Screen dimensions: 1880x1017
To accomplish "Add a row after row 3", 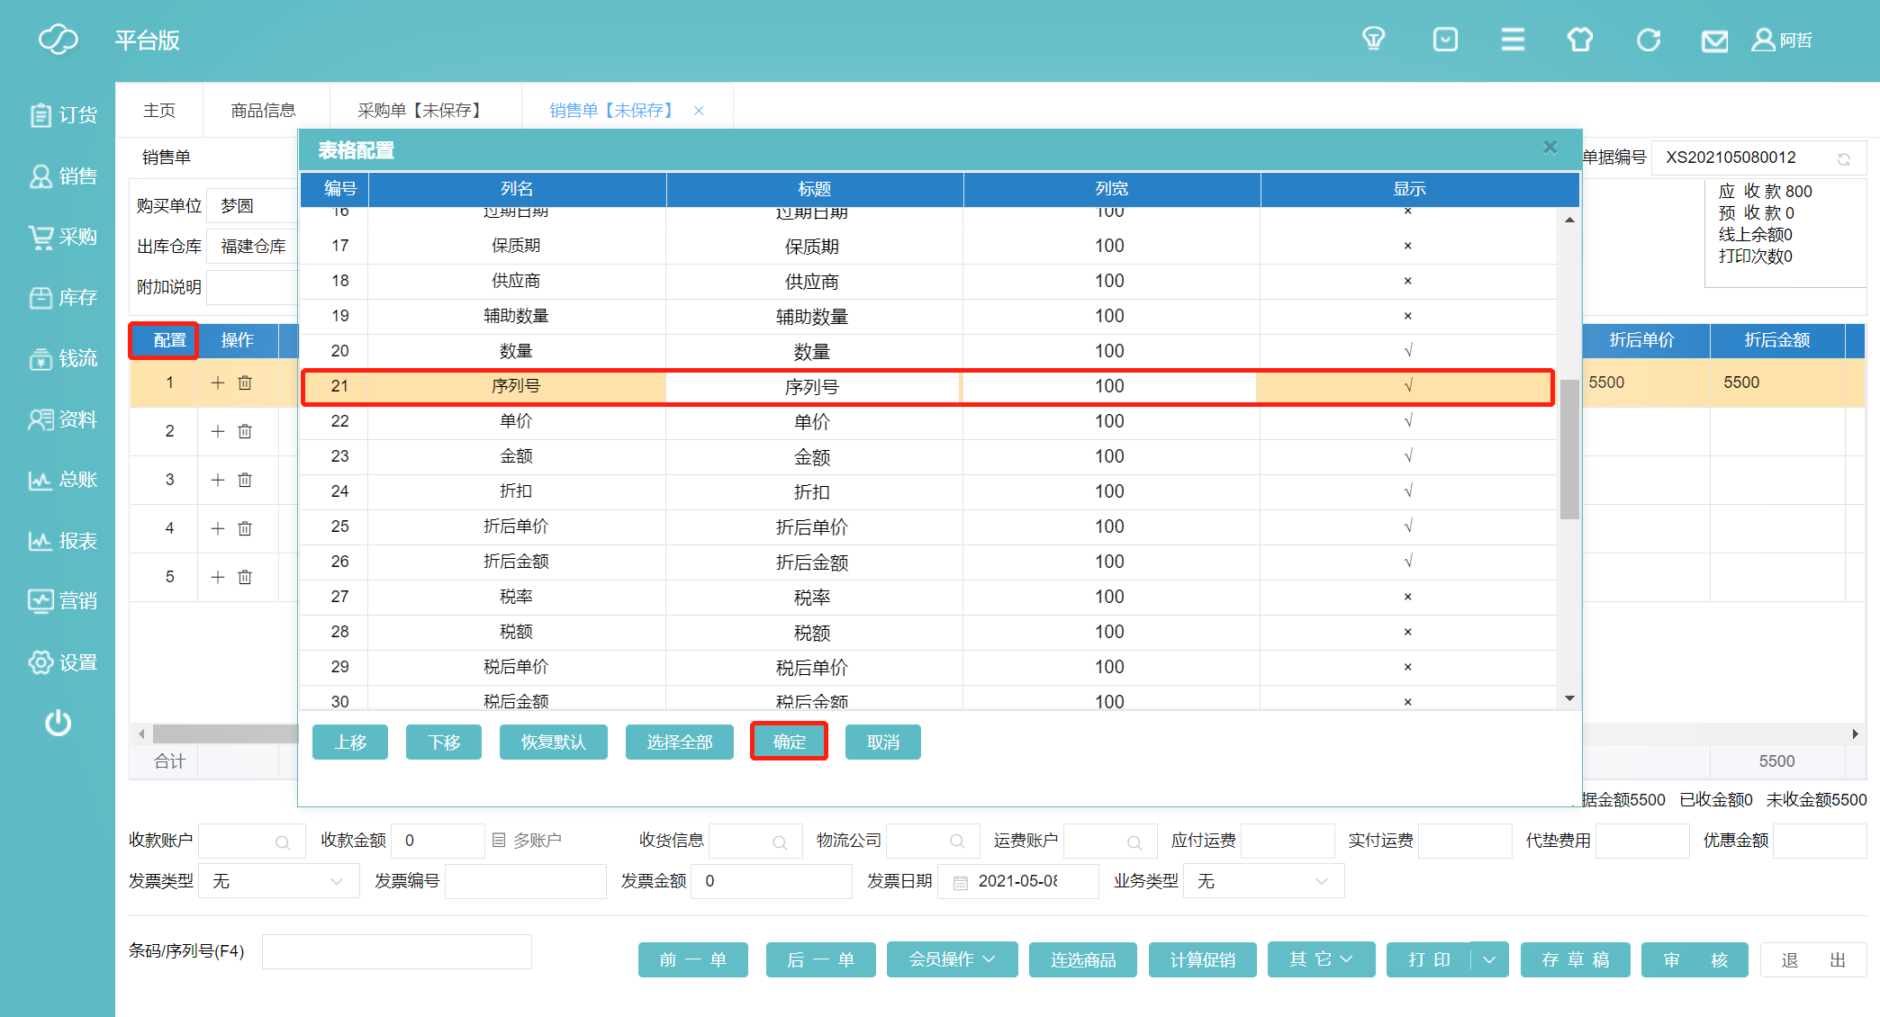I will (x=218, y=480).
